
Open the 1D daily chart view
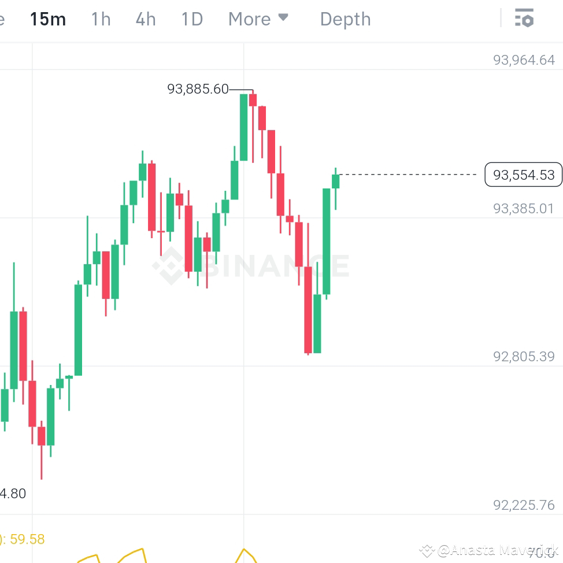click(191, 18)
